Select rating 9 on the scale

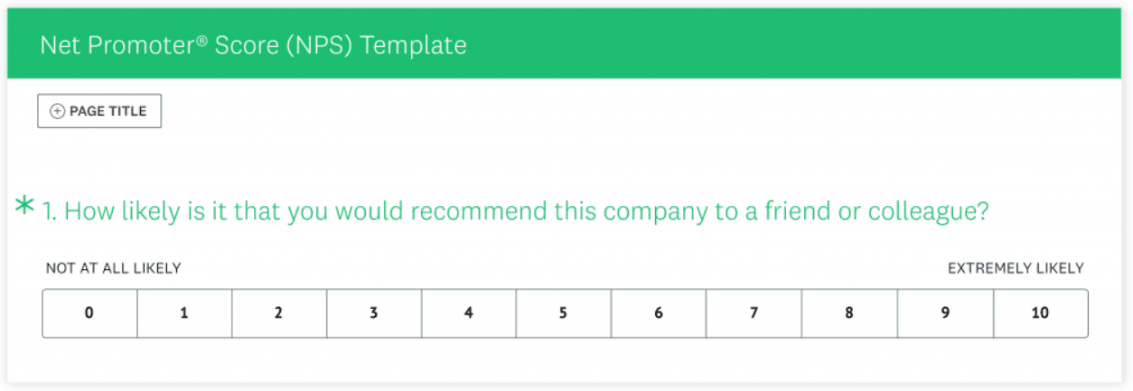click(945, 313)
